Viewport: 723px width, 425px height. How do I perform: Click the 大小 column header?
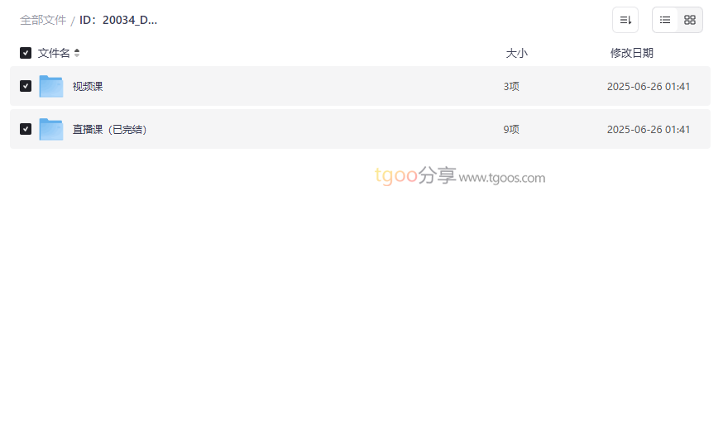(516, 53)
